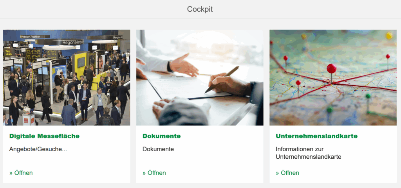Select the Unternehmenslandkarte heading
The image size is (401, 188).
coord(316,136)
